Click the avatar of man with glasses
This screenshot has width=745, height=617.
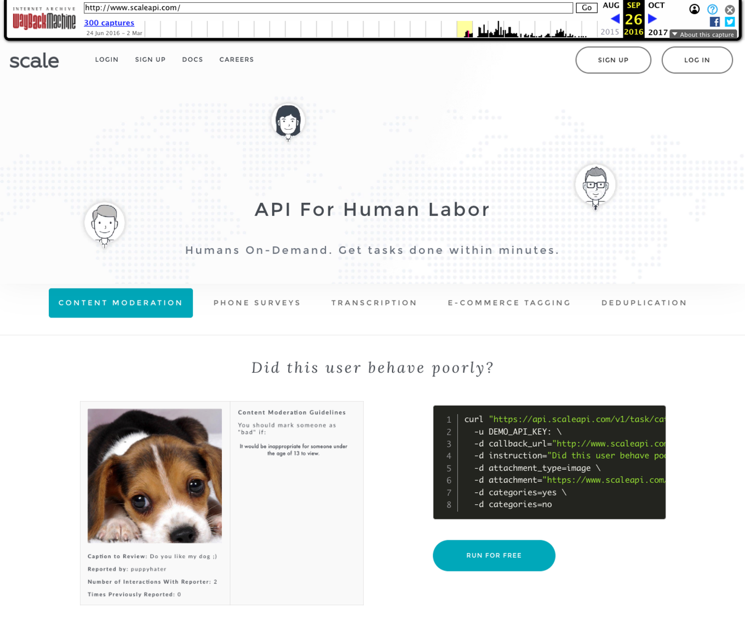point(595,186)
